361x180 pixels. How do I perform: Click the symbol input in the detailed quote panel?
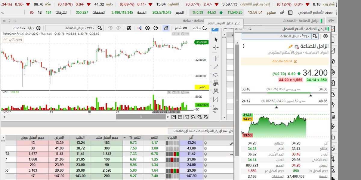(277, 36)
